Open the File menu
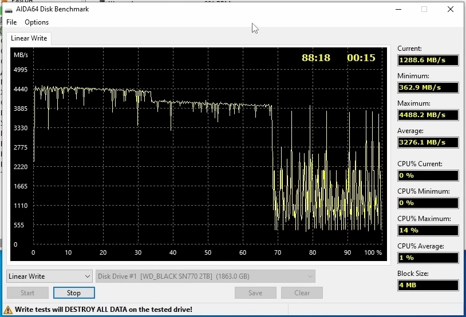Viewport: 466px width, 317px height. 11,22
